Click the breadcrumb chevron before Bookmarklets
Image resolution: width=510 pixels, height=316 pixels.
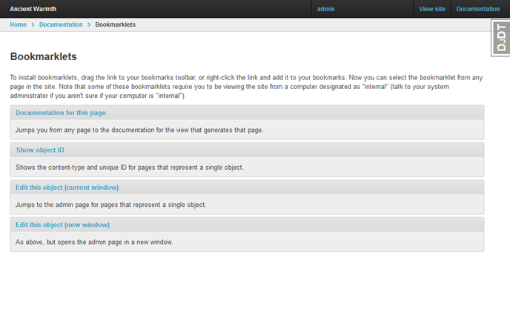click(89, 24)
